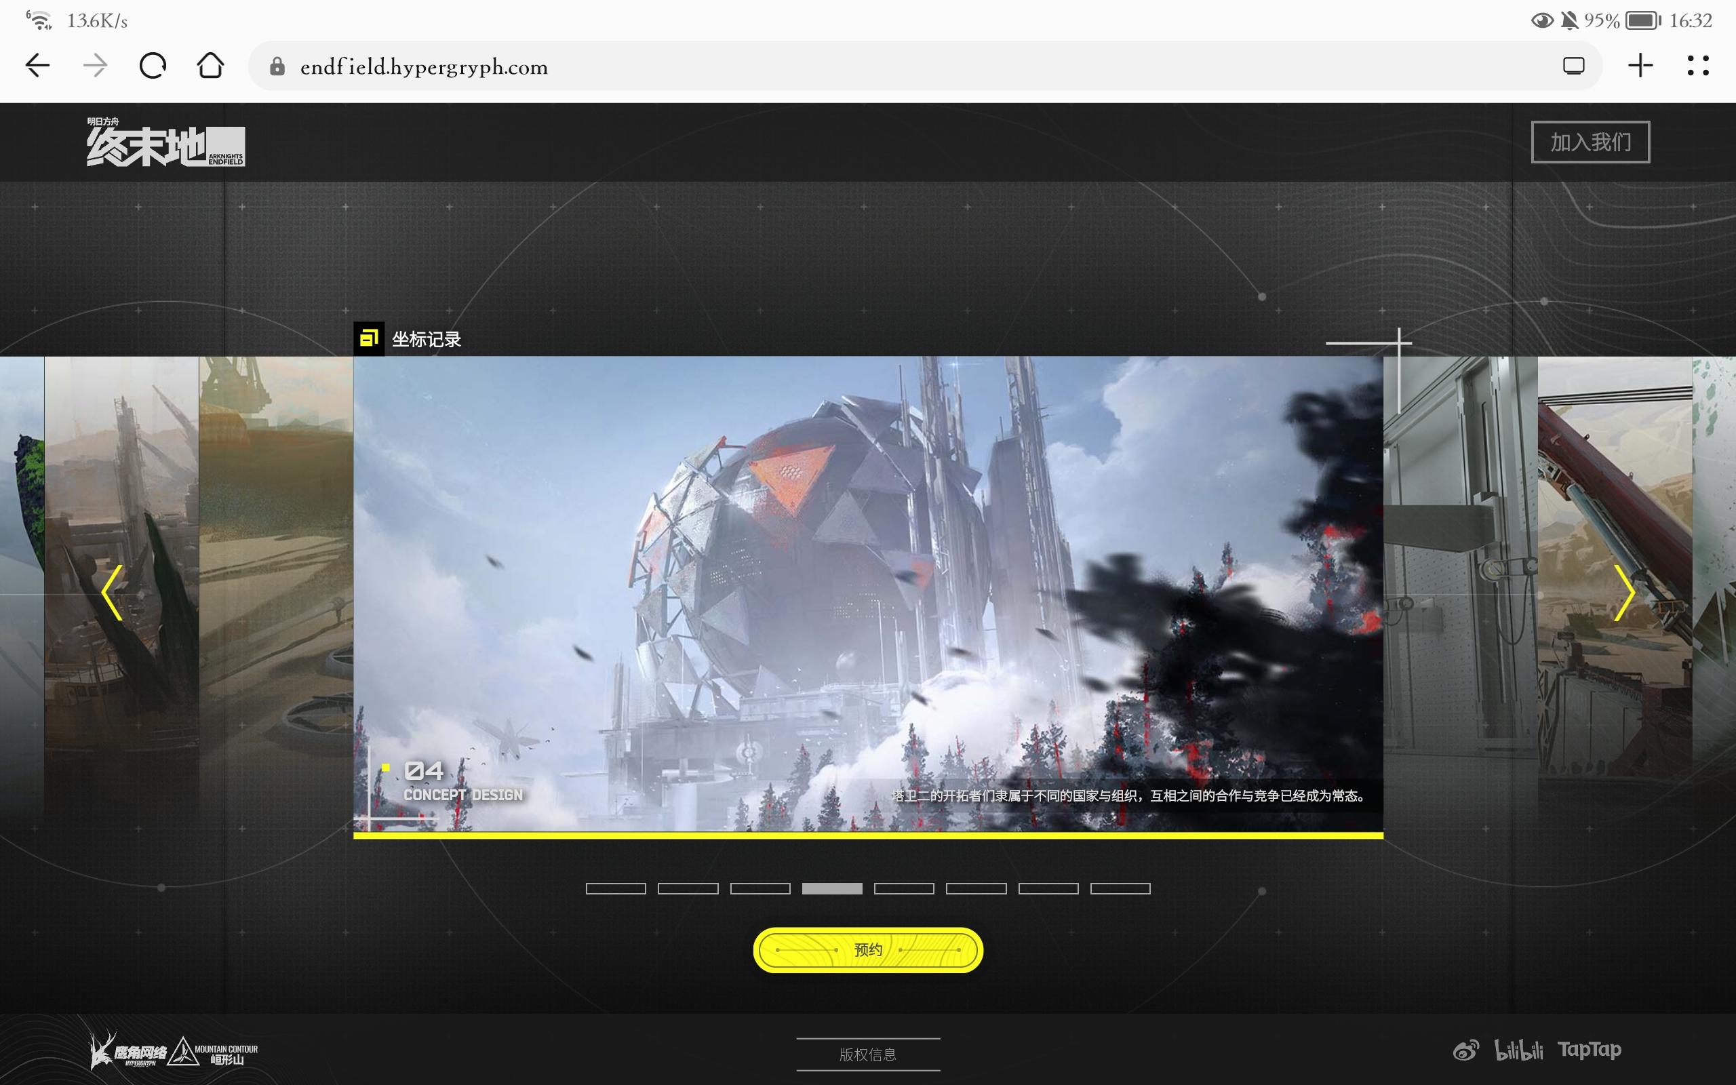Image resolution: width=1736 pixels, height=1085 pixels.
Task: Select the second carousel indicator bar
Action: pyautogui.click(x=688, y=888)
